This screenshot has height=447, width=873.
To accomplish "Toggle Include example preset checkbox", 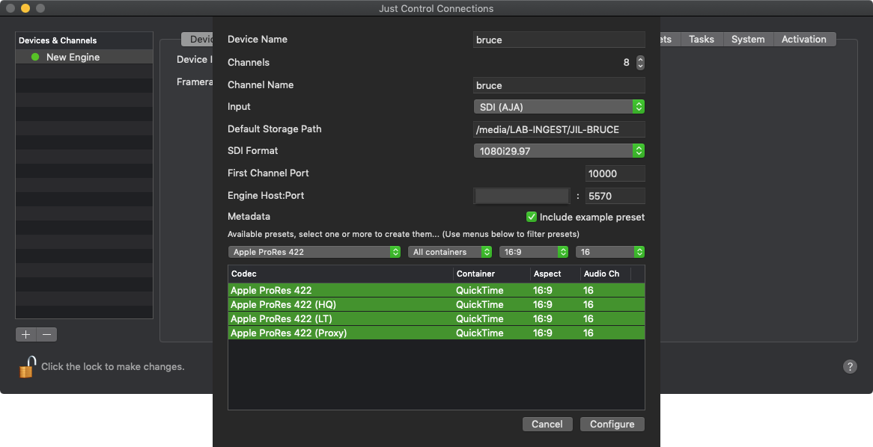I will [531, 217].
